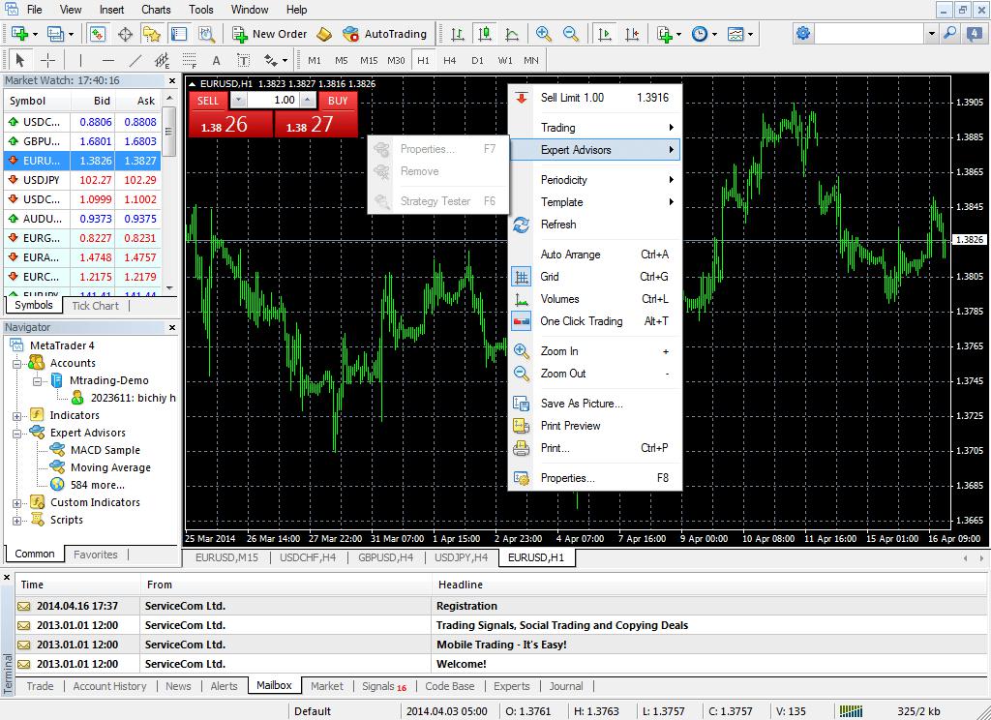Open the Trading submenu in context menu
This screenshot has width=991, height=720.
[x=595, y=128]
